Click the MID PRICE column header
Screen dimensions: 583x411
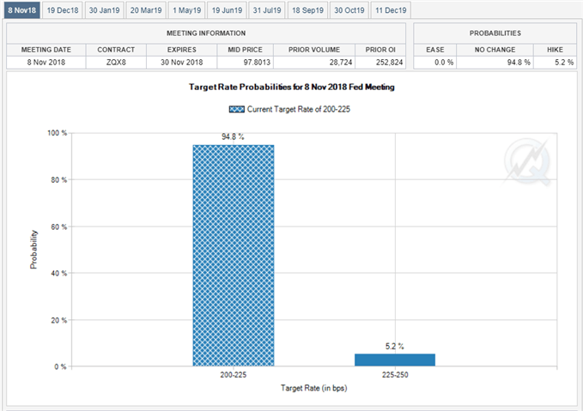pos(246,50)
